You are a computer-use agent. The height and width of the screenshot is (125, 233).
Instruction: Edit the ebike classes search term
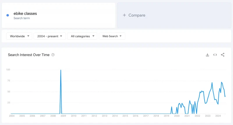click(25, 13)
